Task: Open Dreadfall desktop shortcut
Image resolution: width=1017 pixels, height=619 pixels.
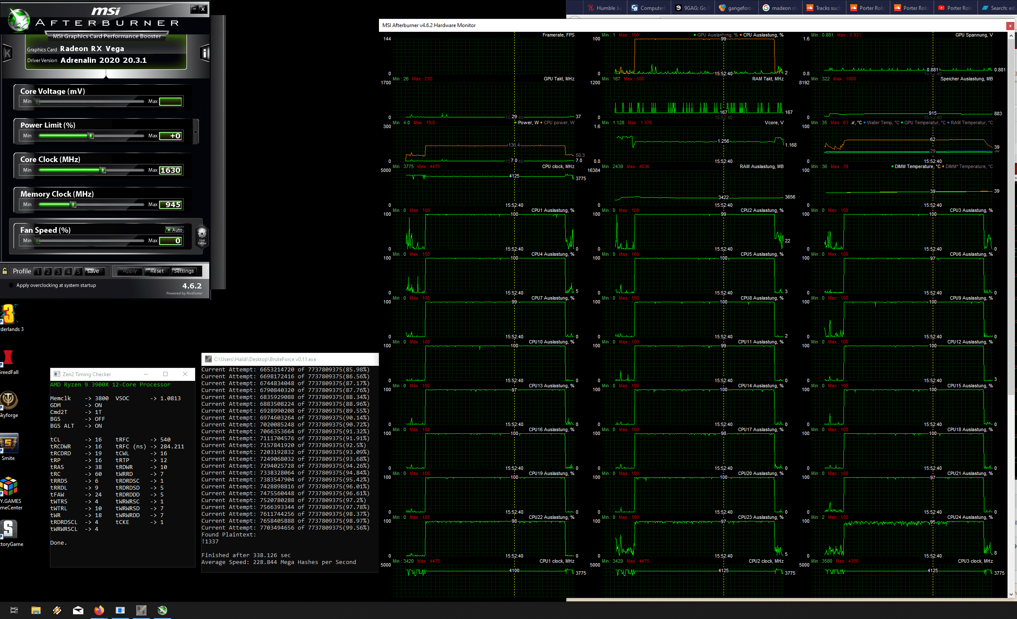Action: pos(9,362)
